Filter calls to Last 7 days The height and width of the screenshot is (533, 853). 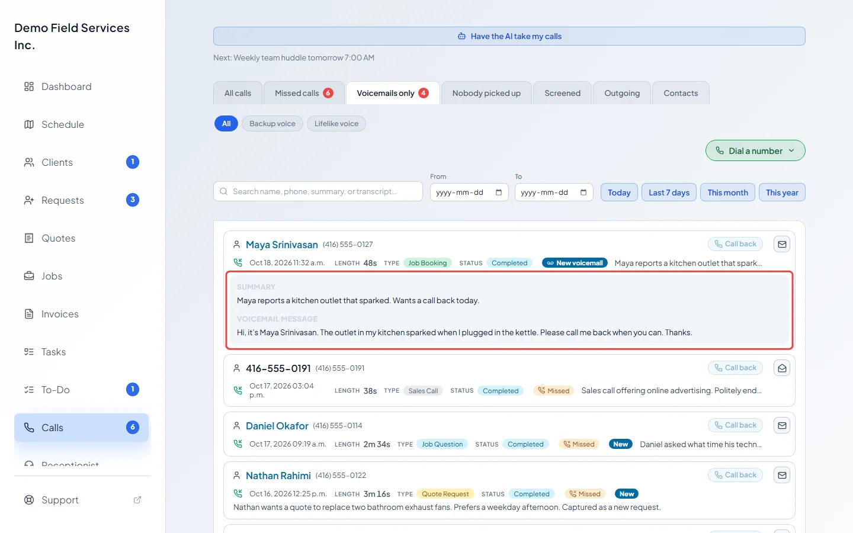(669, 192)
